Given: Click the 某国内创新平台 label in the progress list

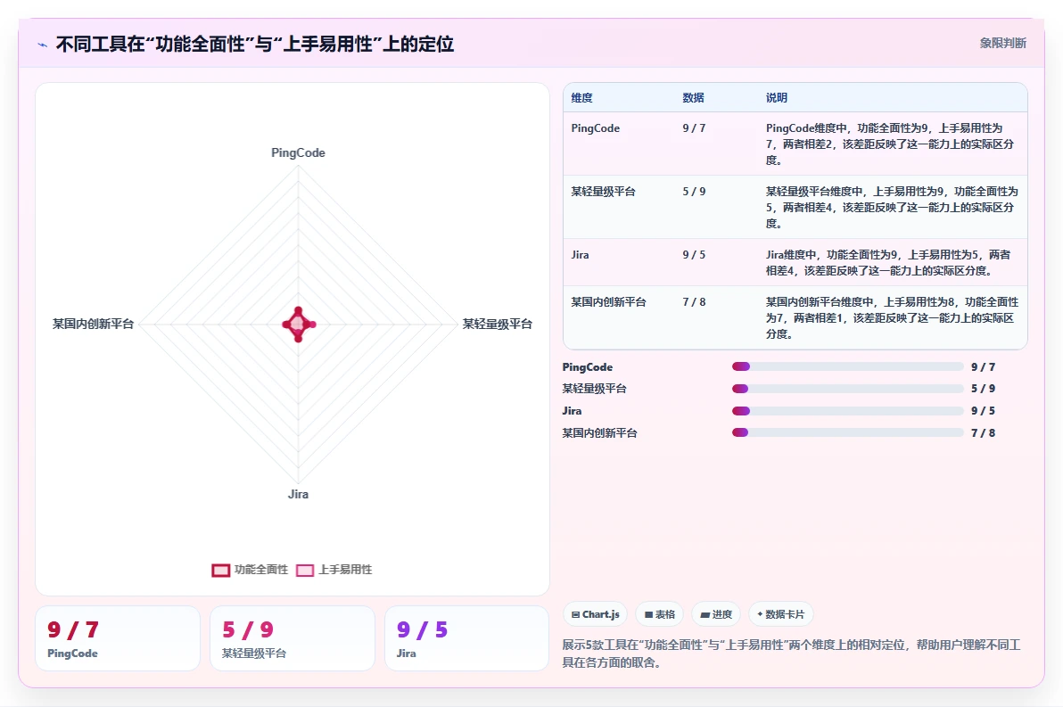Looking at the screenshot, I should click(x=599, y=432).
